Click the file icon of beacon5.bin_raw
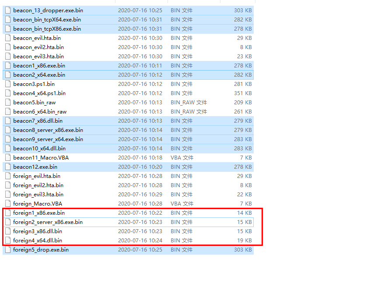 tap(8, 102)
